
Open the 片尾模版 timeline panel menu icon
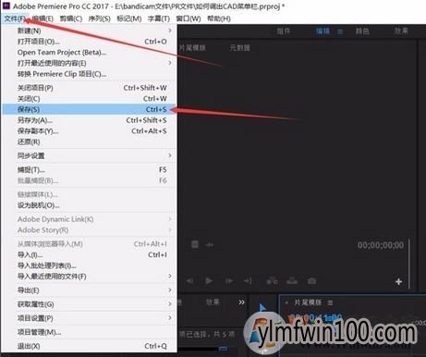pos(330,302)
